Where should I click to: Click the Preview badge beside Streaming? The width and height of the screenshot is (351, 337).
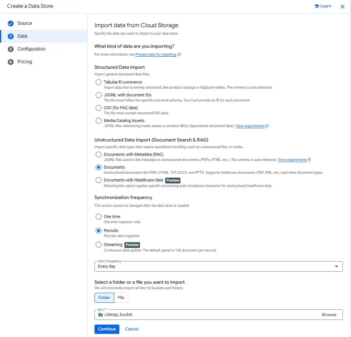[x=132, y=245]
